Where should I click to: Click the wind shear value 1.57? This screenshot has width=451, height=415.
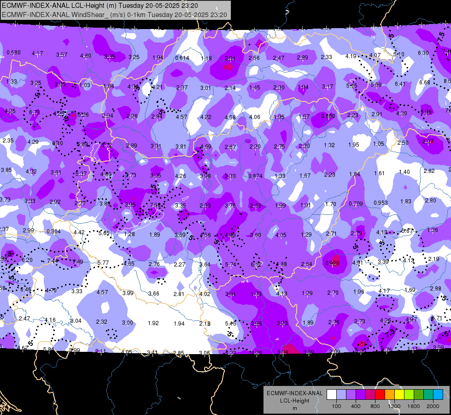(x=304, y=116)
